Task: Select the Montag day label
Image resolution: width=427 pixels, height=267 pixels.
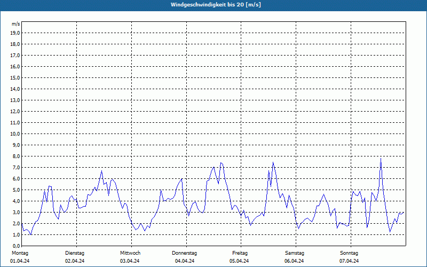Action: (20, 253)
